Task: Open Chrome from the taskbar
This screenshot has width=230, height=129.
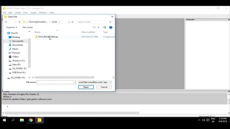Action: point(31,120)
